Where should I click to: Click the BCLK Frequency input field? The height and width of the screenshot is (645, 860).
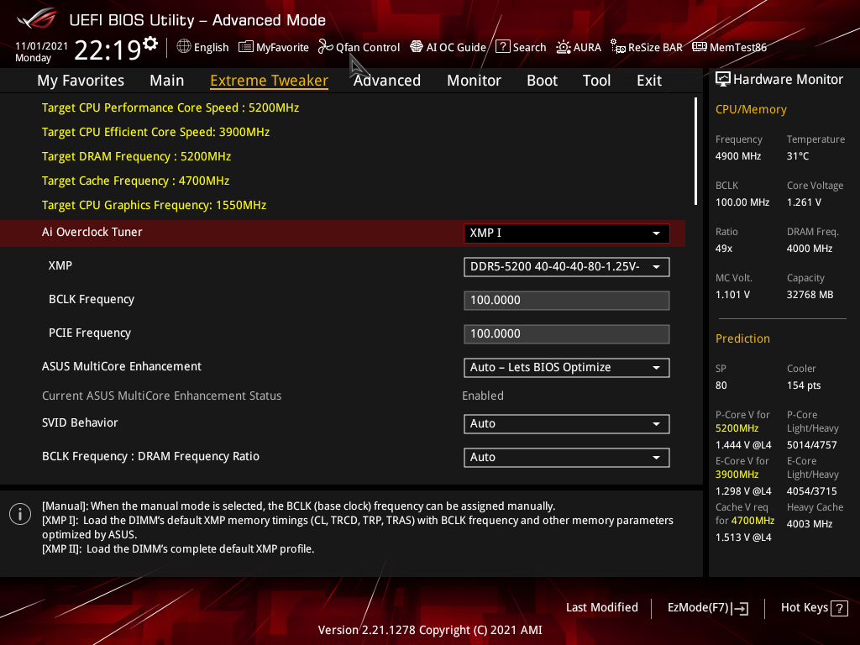coord(567,301)
